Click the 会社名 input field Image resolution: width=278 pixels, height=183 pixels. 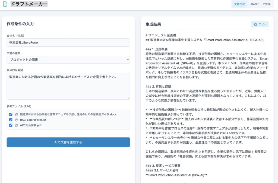tap(68, 43)
